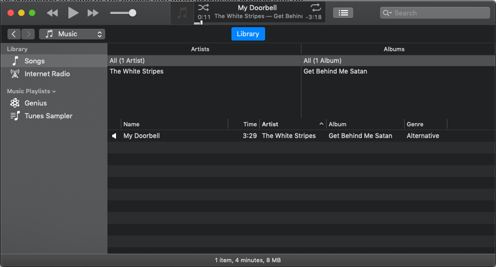Screen dimensions: 496x267
Task: Click the now-playing speaker icon
Action: click(114, 136)
